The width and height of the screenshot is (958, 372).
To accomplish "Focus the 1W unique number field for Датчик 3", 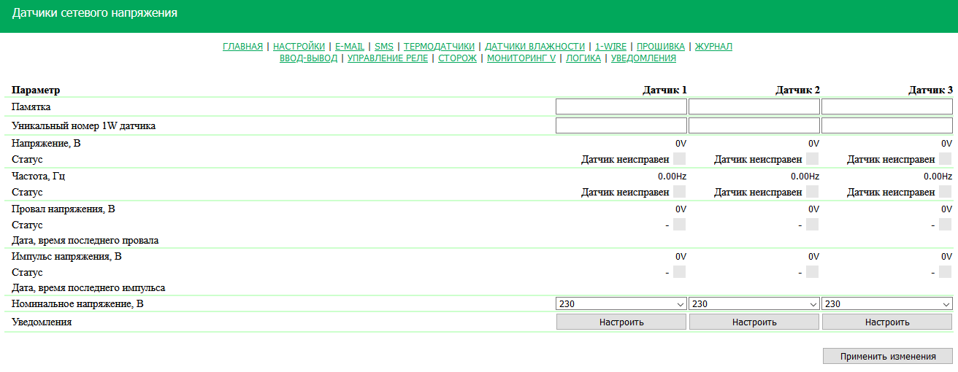I will click(x=886, y=126).
